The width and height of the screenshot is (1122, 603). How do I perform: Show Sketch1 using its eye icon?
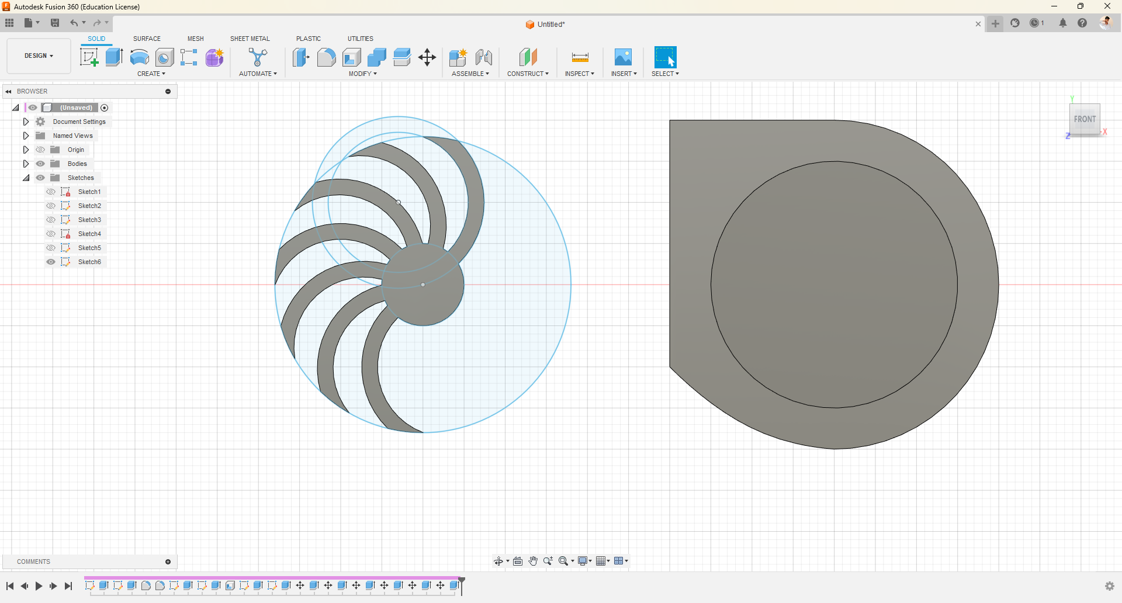(51, 192)
